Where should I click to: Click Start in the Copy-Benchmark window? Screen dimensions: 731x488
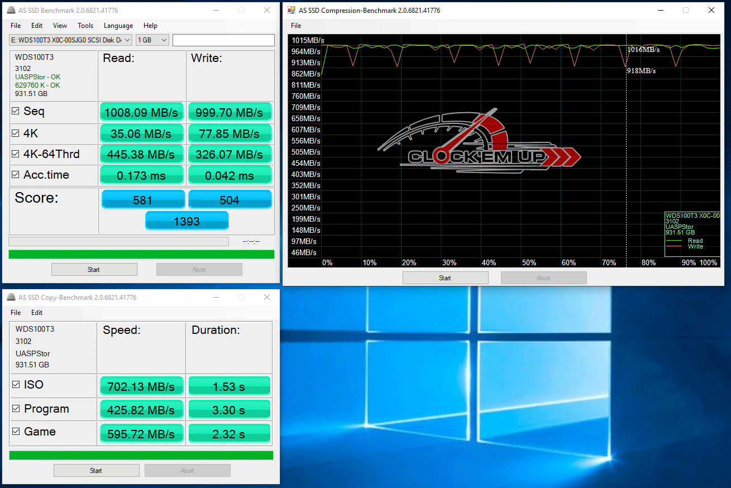point(96,471)
